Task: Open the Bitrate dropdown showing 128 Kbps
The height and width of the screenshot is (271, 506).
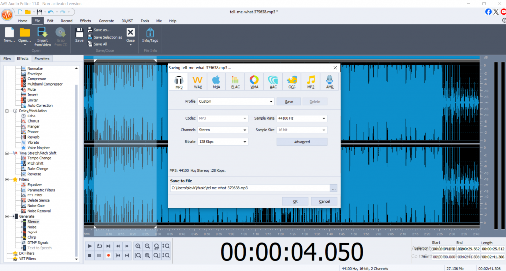Action: pyautogui.click(x=222, y=142)
